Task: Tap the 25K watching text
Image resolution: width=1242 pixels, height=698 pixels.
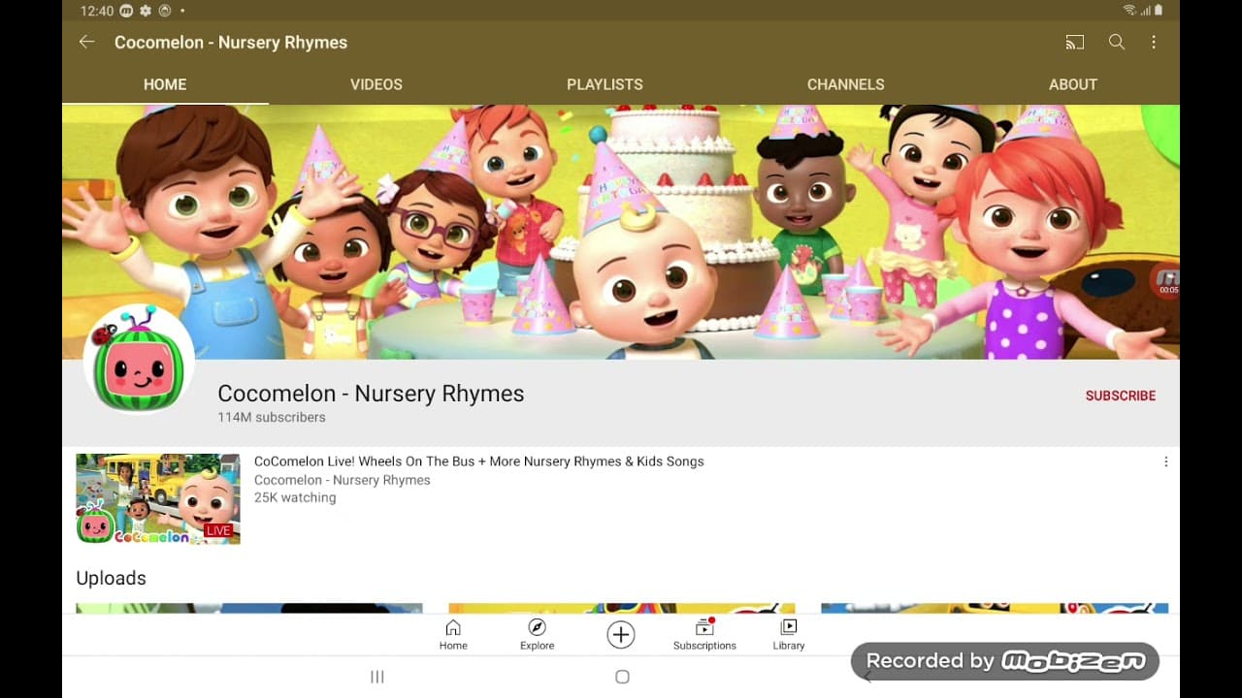Action: click(295, 497)
